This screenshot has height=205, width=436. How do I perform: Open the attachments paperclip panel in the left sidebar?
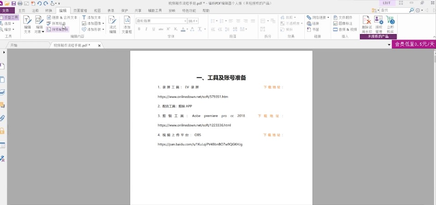[x=2, y=118]
